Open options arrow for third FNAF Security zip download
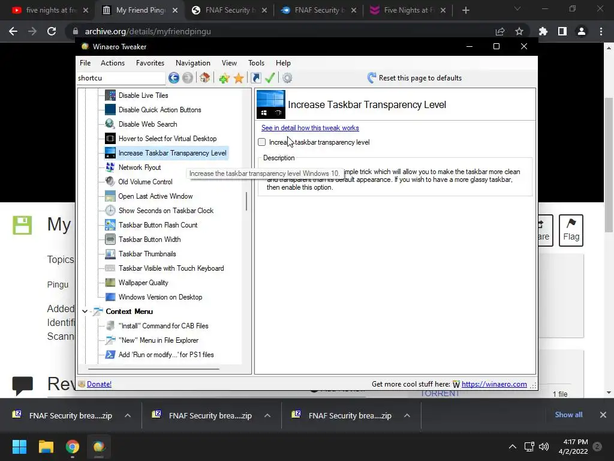614x461 pixels. [407, 415]
